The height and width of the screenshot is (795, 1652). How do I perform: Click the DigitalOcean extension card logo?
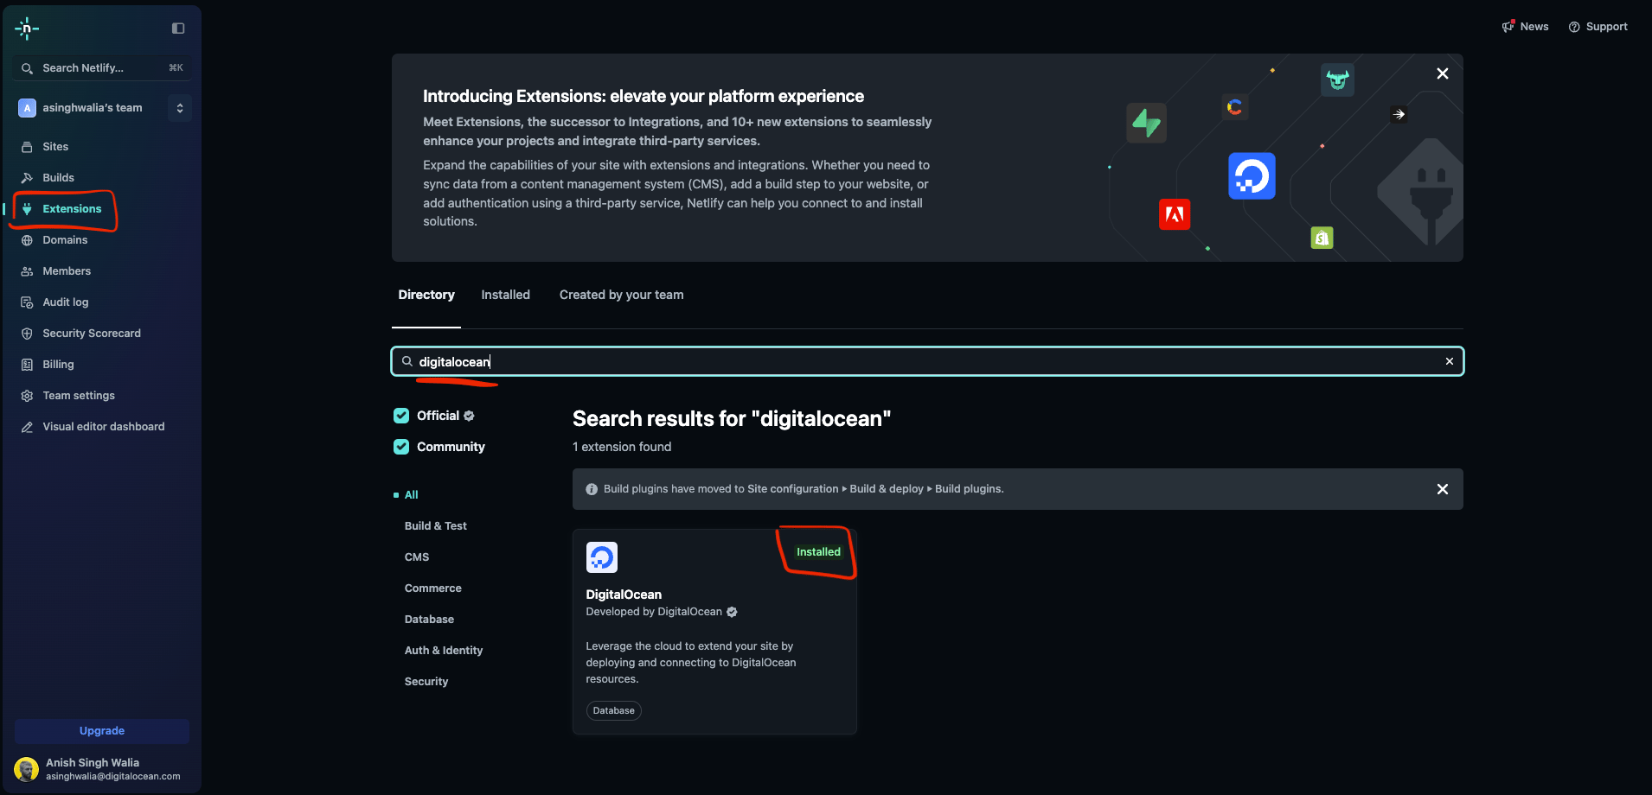pyautogui.click(x=602, y=557)
